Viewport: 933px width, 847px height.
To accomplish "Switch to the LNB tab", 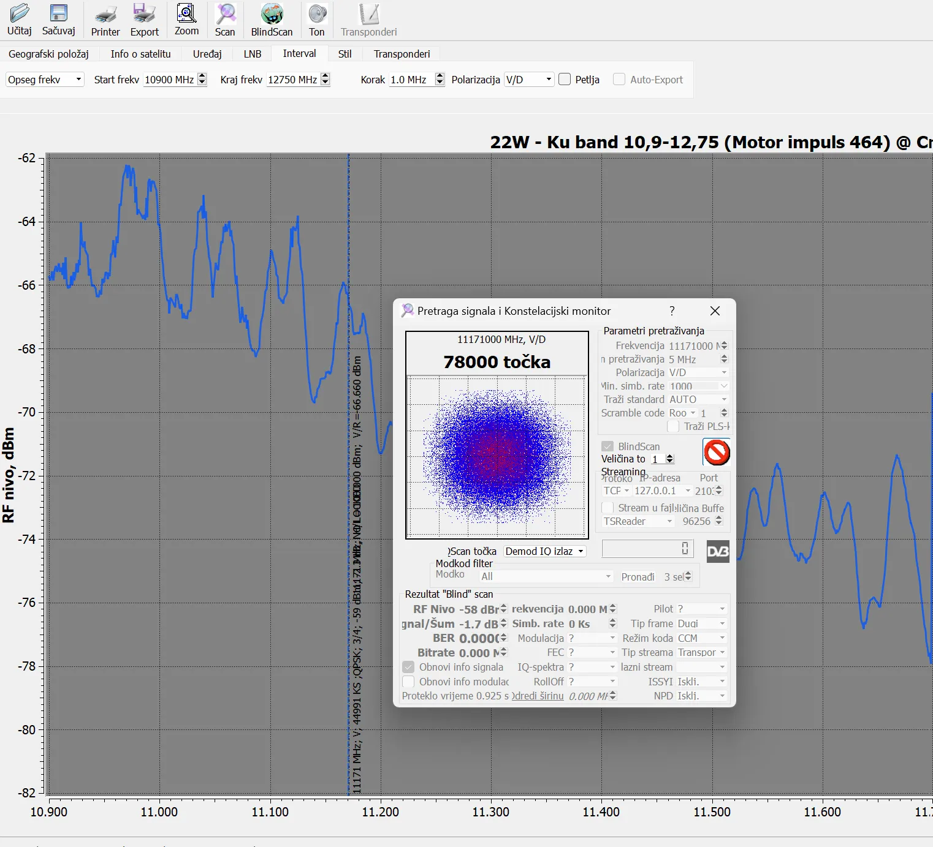I will pos(252,54).
